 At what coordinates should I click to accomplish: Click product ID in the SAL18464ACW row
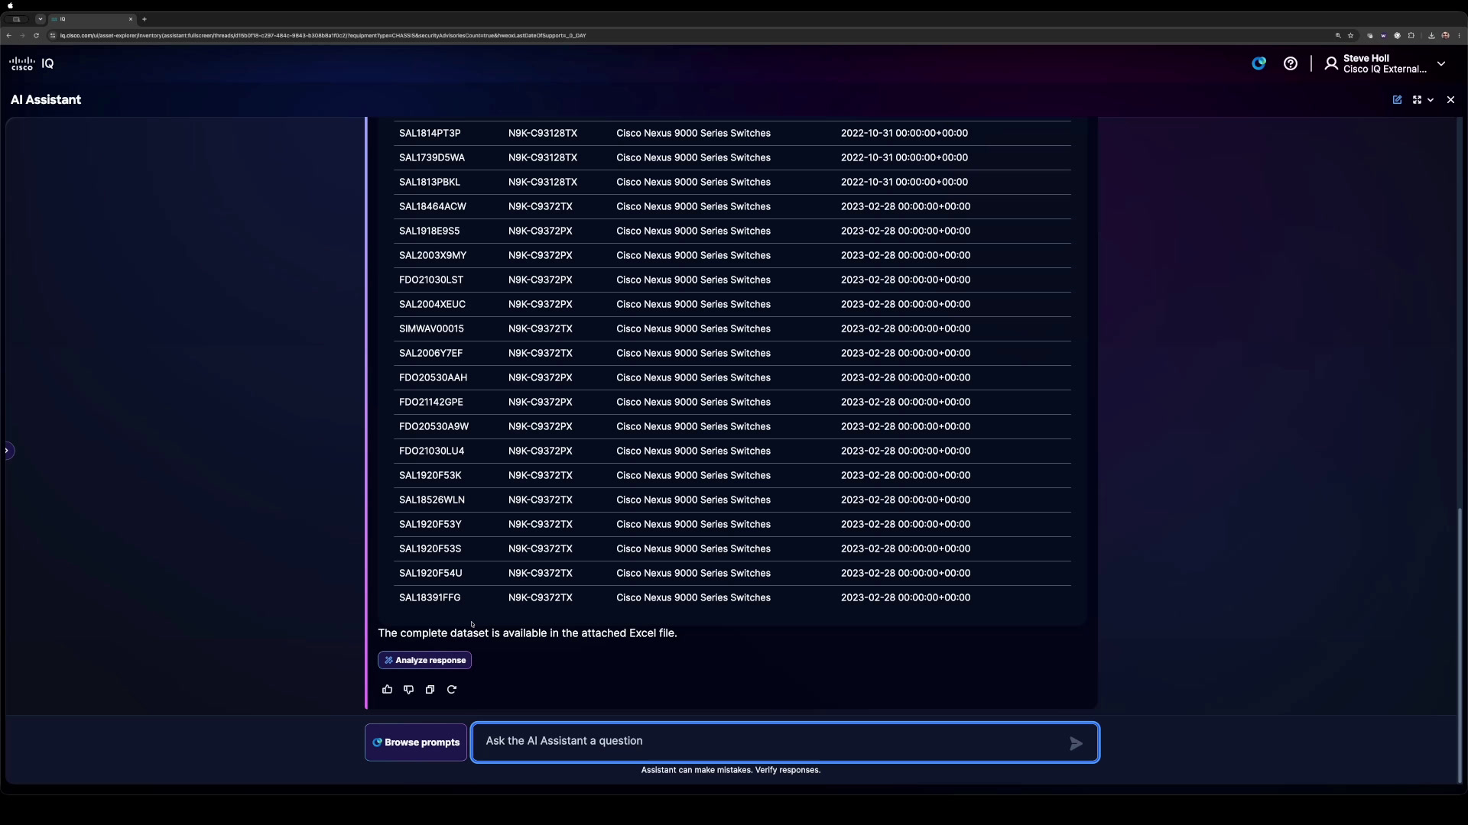pos(541,206)
